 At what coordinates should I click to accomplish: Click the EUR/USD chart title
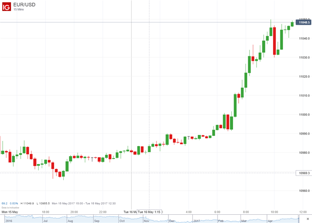tap(24, 5)
